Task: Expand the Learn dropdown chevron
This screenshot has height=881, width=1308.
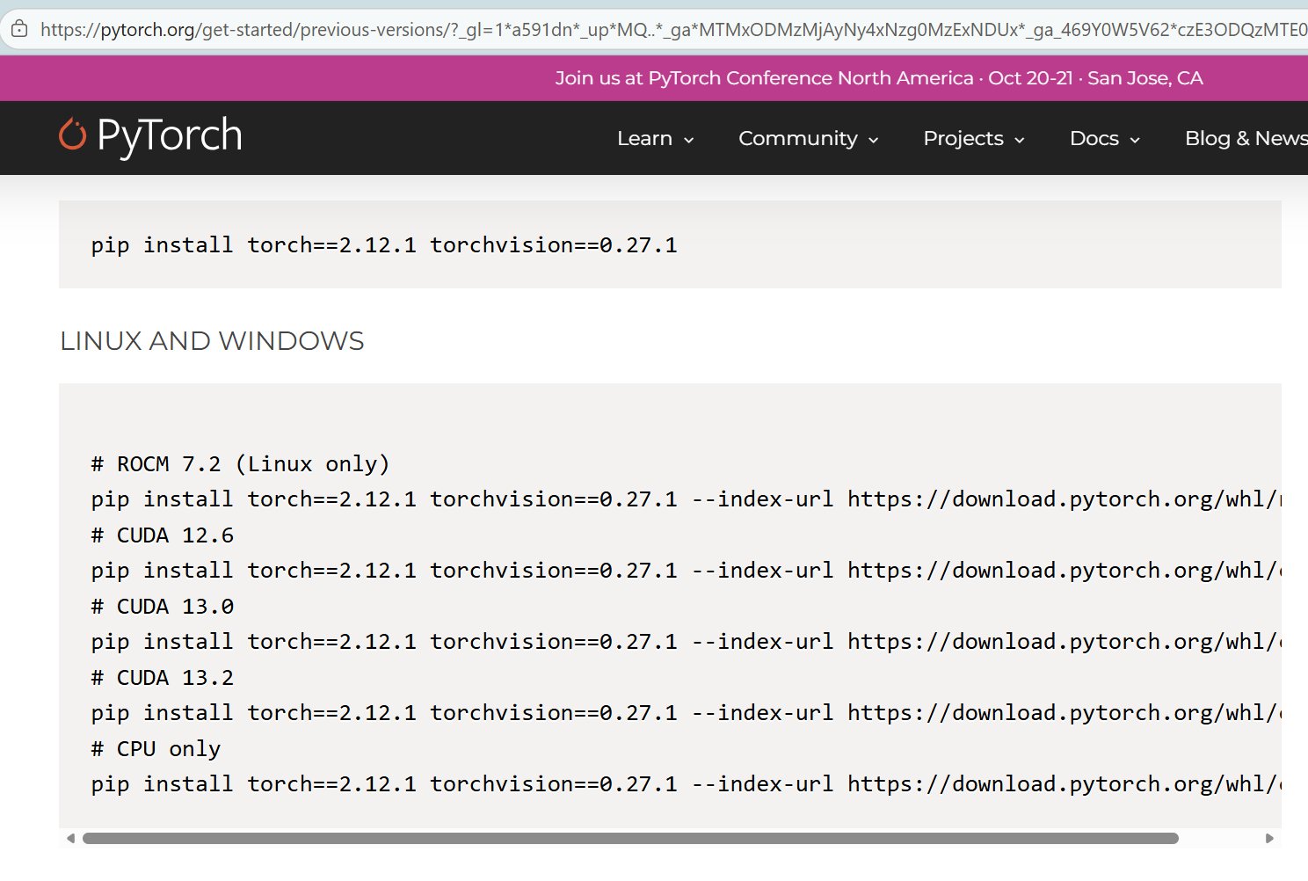Action: coord(689,140)
